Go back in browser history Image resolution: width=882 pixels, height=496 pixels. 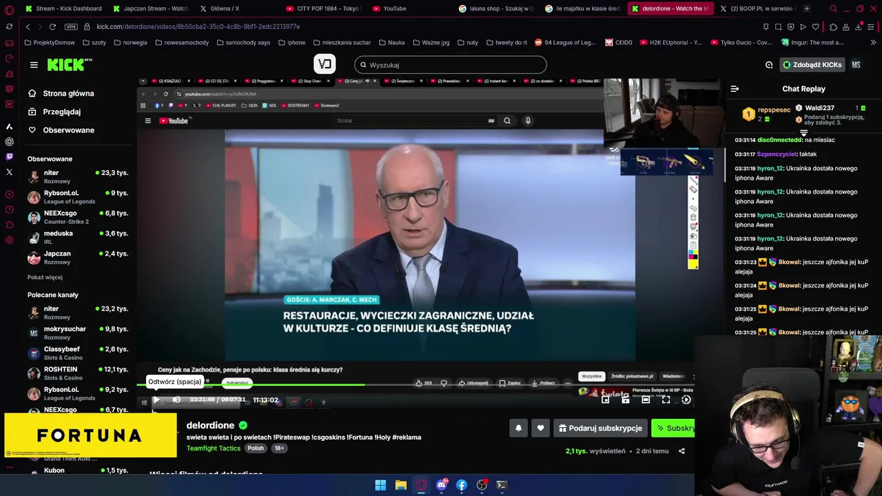[28, 26]
